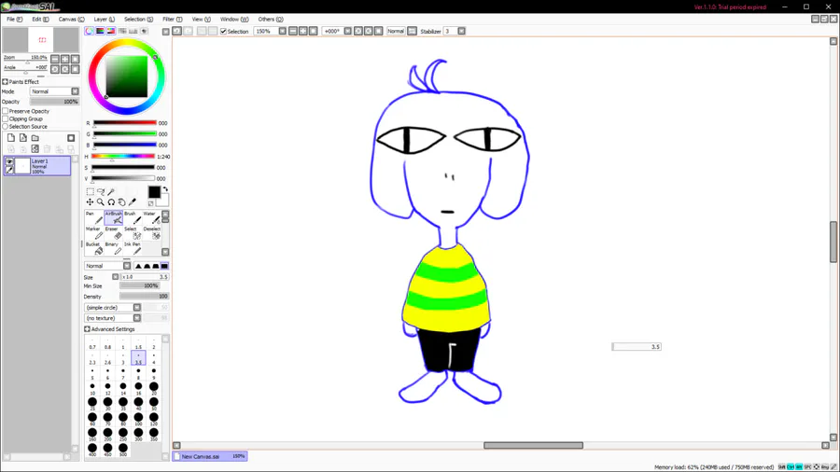Image resolution: width=840 pixels, height=472 pixels.
Task: Open the no texture dropdown
Action: pyautogui.click(x=137, y=318)
